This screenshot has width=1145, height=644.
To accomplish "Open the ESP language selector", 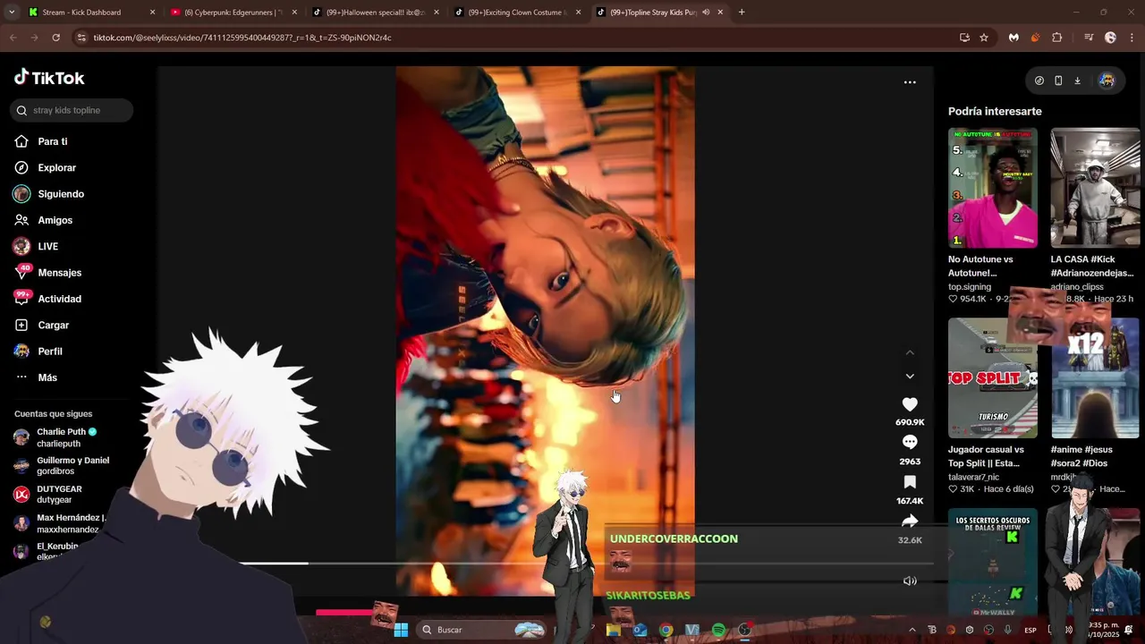I will coord(1030,630).
